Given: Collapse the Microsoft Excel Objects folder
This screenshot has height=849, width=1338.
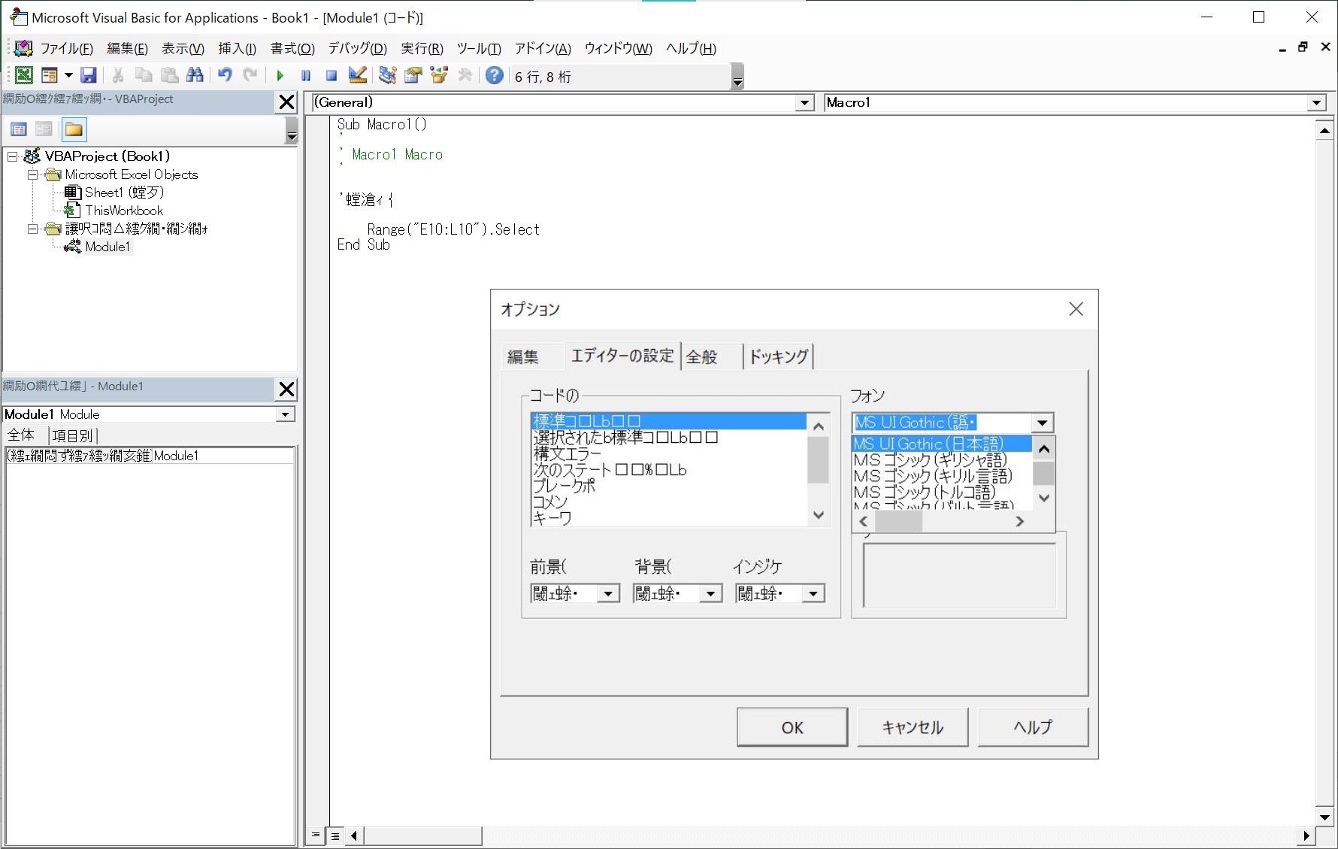Looking at the screenshot, I should tap(32, 174).
